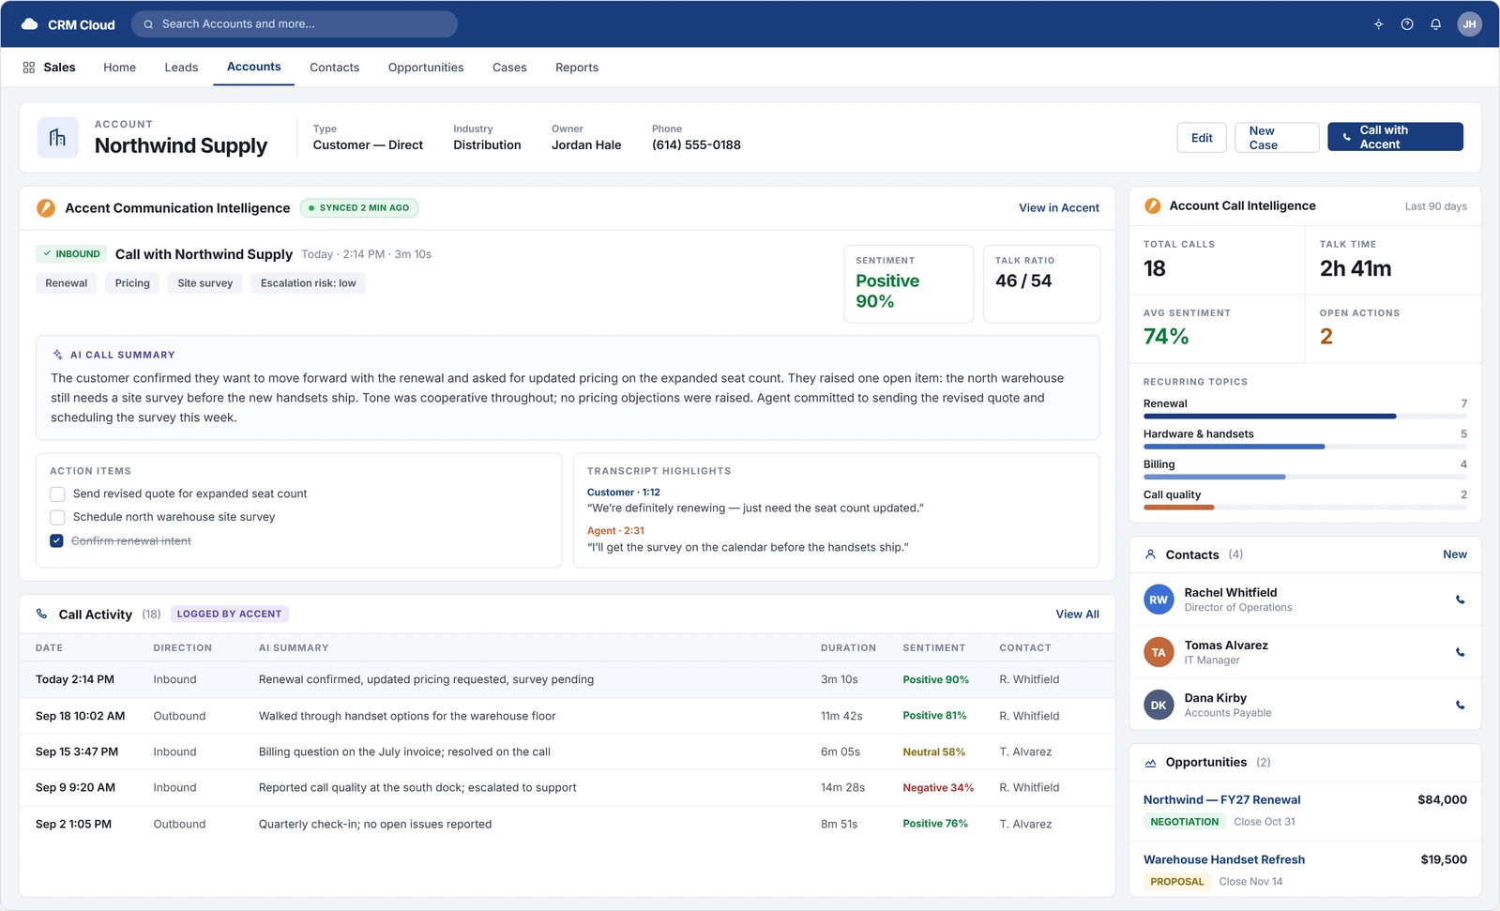Call Tomas Alvarez using phone icon

tap(1460, 652)
